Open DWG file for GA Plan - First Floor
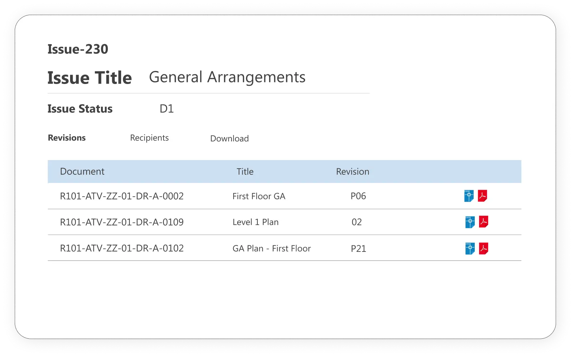The height and width of the screenshot is (357, 574). pyautogui.click(x=470, y=248)
